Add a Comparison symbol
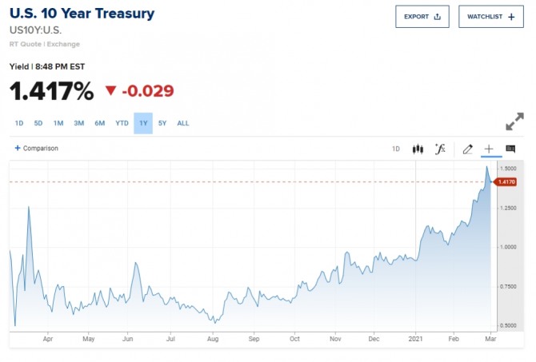 (37, 148)
